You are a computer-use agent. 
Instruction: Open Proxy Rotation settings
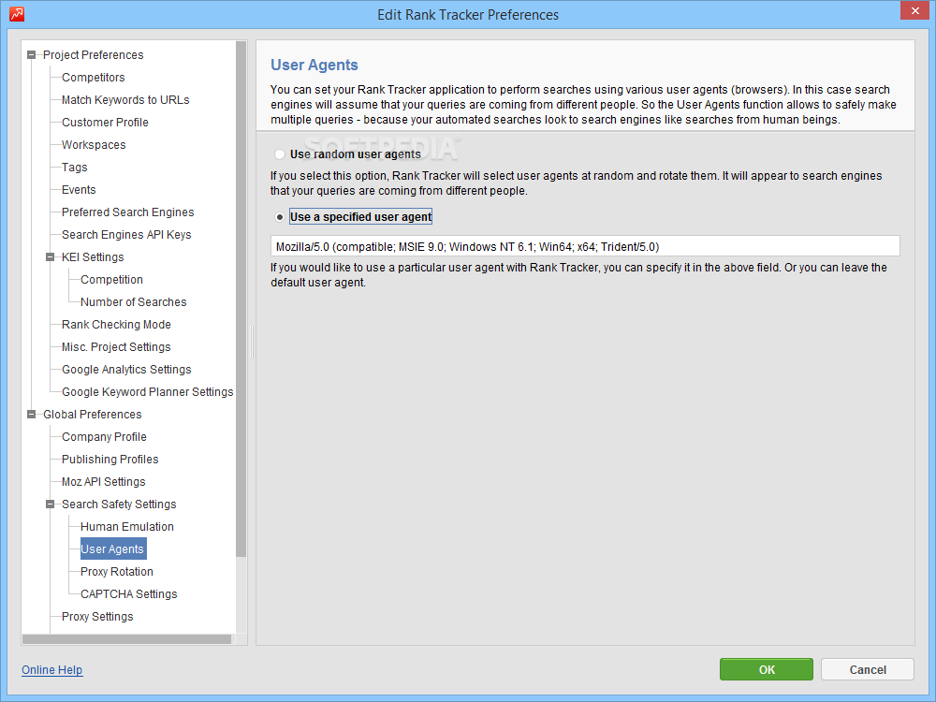117,572
